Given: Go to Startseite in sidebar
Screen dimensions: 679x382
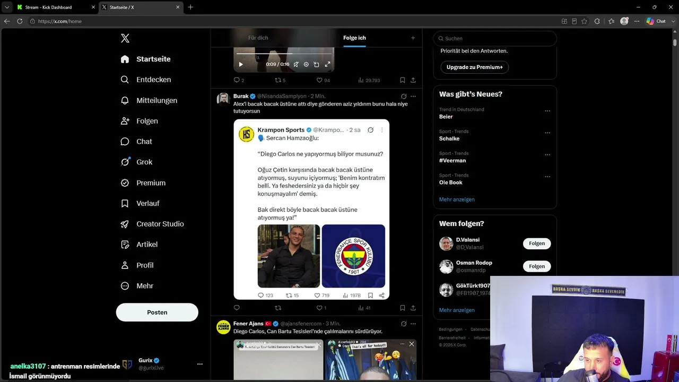Looking at the screenshot, I should click(x=146, y=59).
